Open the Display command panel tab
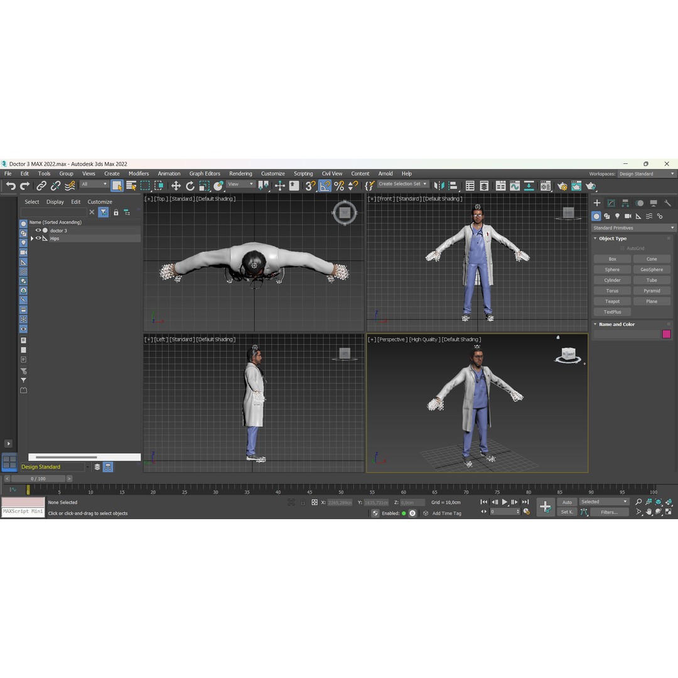 click(654, 203)
